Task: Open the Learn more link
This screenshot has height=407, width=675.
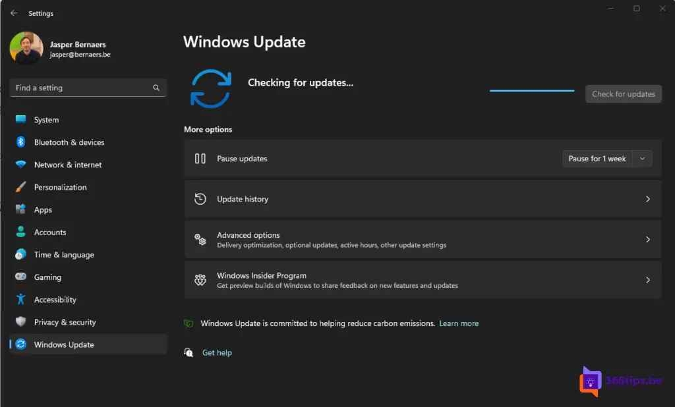Action: (x=459, y=323)
